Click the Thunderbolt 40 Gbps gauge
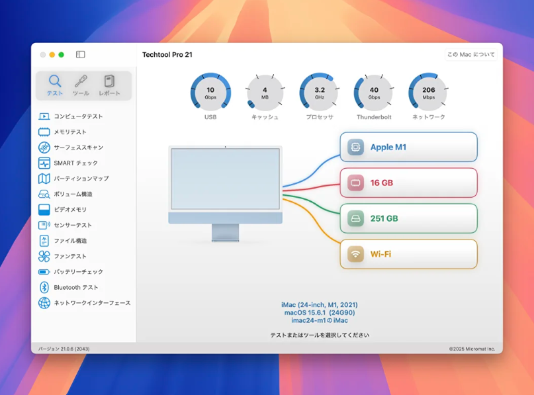This screenshot has height=395, width=534. (374, 92)
